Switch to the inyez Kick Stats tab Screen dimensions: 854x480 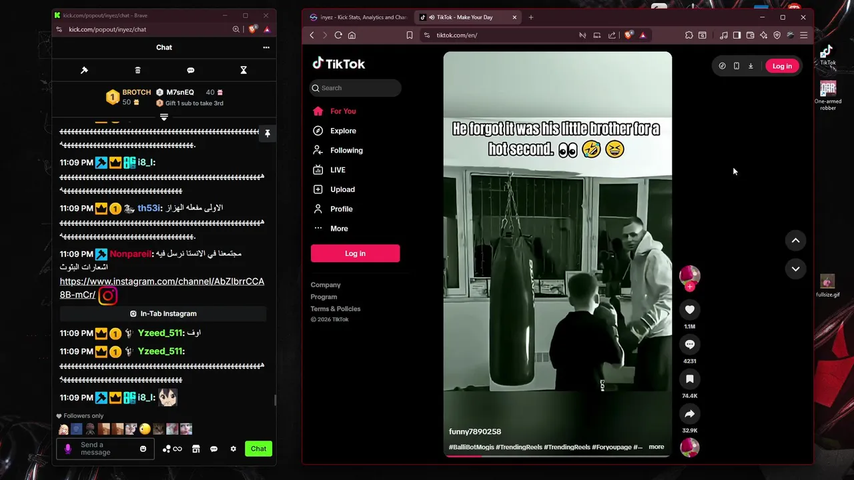(358, 17)
